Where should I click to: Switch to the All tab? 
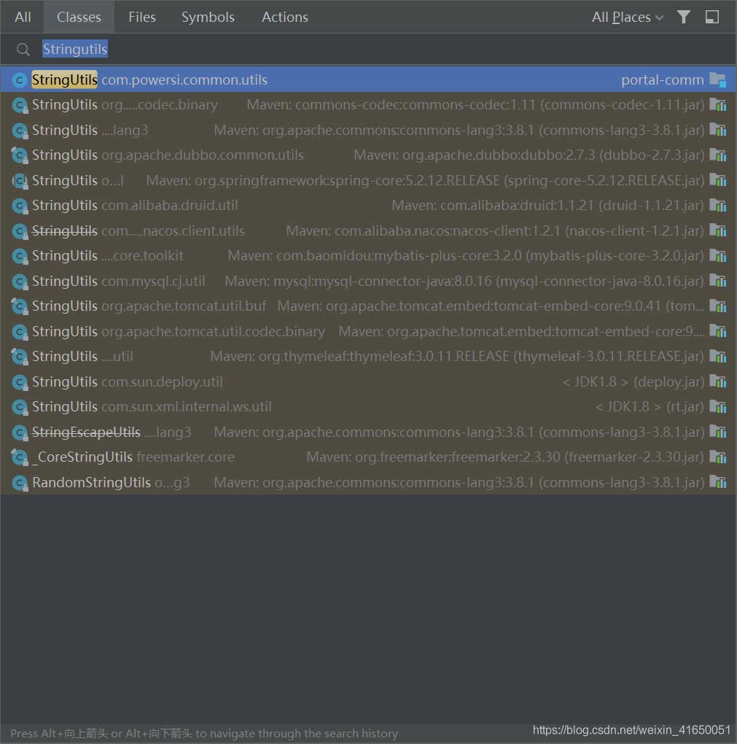pos(23,17)
